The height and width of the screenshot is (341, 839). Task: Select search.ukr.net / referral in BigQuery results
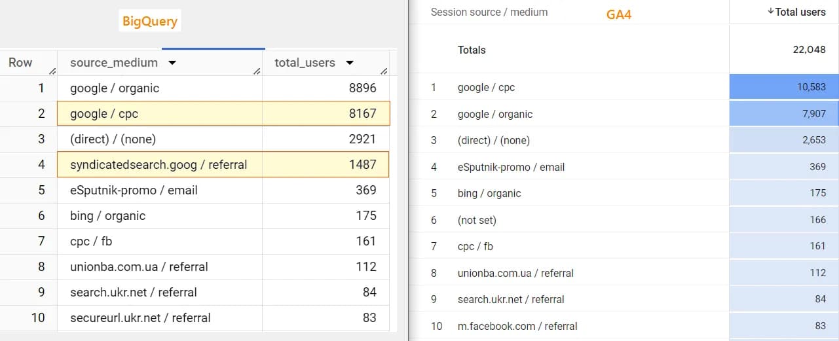[134, 293]
